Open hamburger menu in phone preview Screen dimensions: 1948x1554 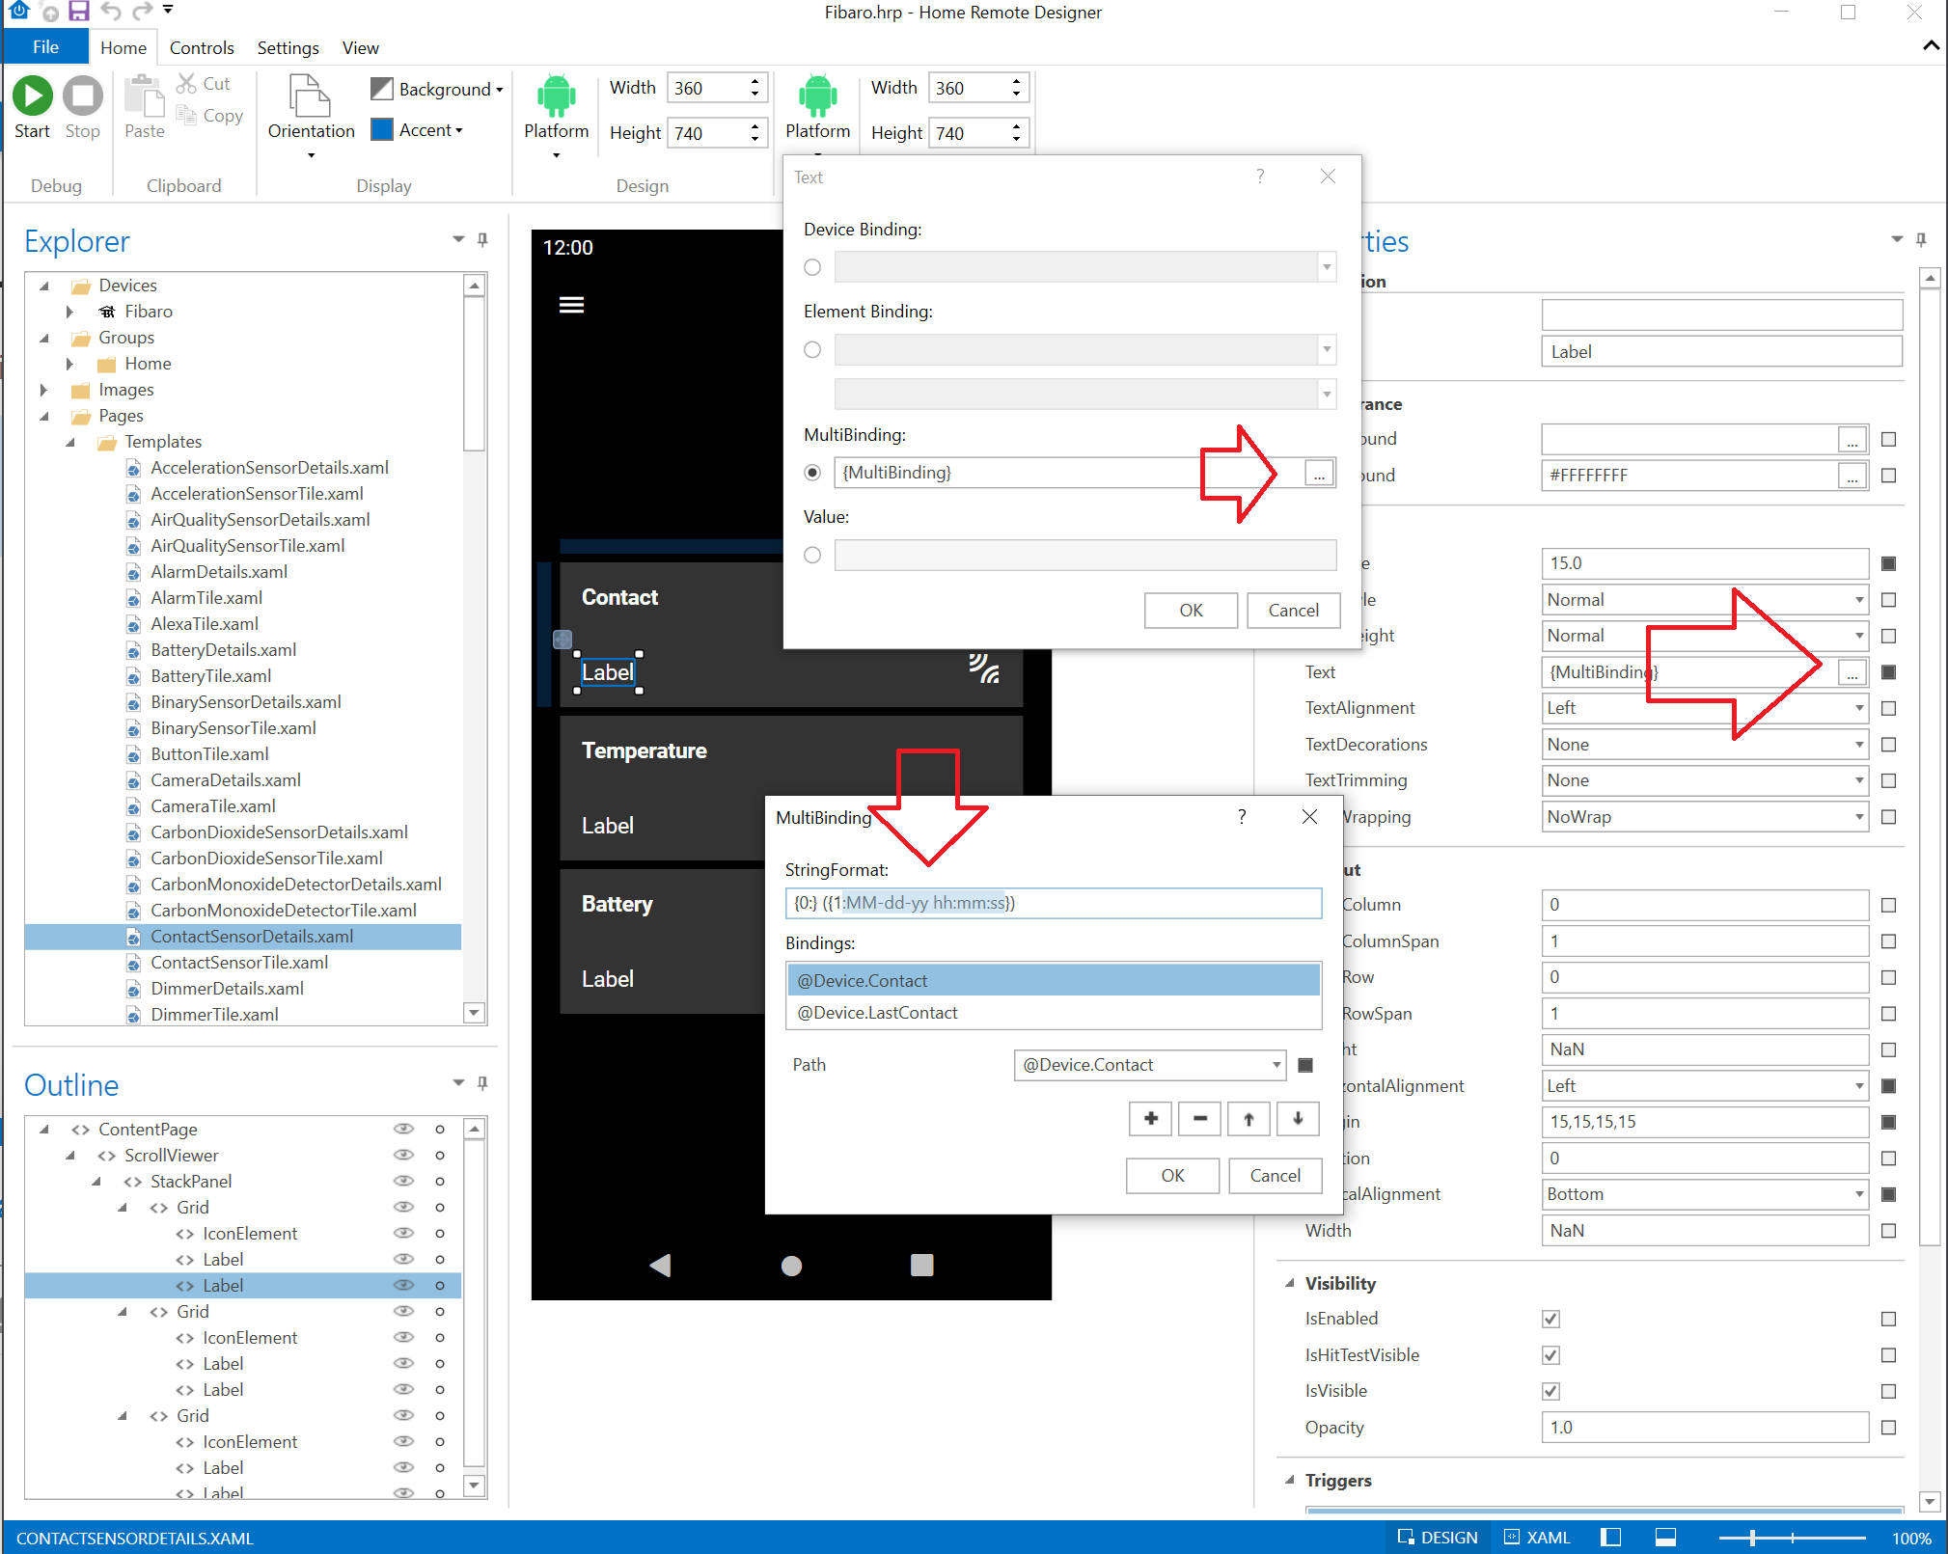point(571,305)
